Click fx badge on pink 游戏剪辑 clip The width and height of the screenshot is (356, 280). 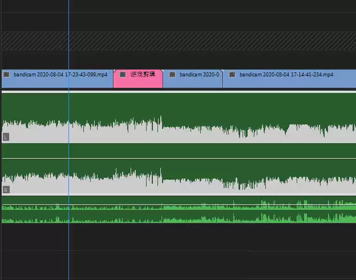(x=123, y=75)
